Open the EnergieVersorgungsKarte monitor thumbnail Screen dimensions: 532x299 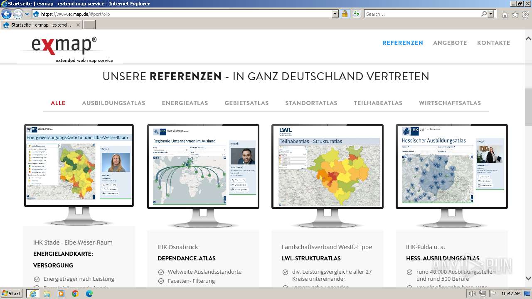coord(79,174)
